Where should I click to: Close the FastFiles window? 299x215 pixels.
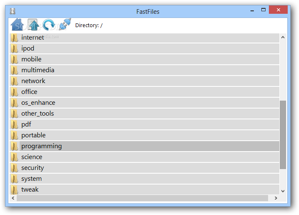(x=278, y=10)
